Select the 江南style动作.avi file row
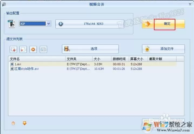 tap(93, 69)
